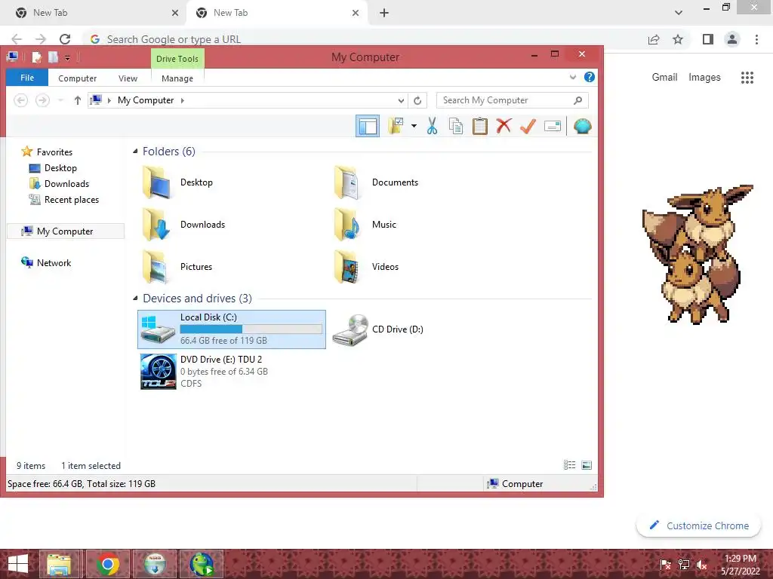The width and height of the screenshot is (773, 579).
Task: Click the Paste clipboard icon
Action: coord(479,126)
